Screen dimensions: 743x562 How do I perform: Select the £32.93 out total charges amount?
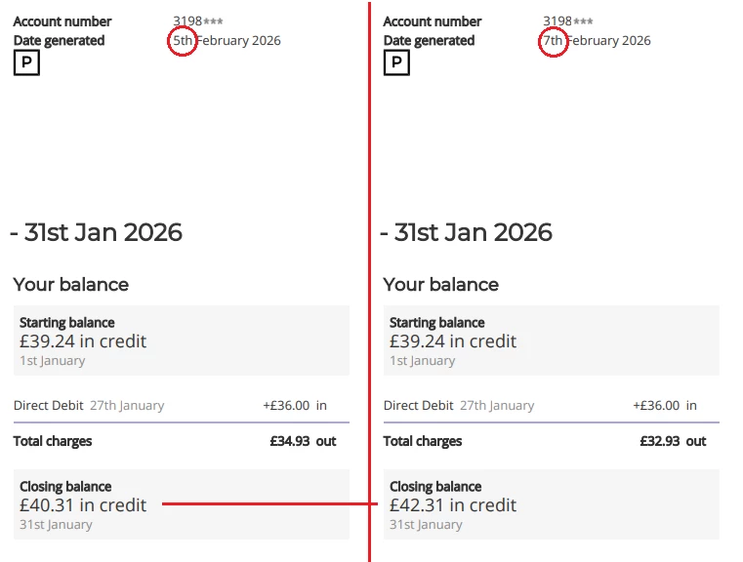(x=673, y=441)
